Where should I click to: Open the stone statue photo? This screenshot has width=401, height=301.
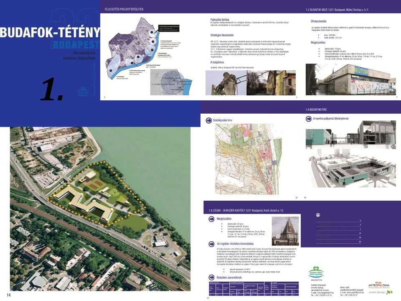pos(226,83)
